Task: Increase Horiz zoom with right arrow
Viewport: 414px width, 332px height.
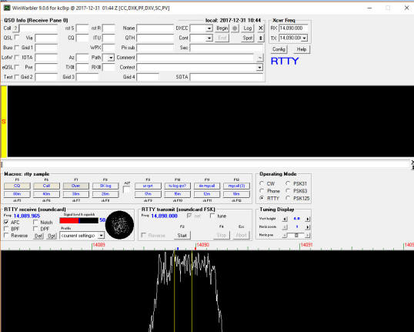Action: tap(307, 226)
